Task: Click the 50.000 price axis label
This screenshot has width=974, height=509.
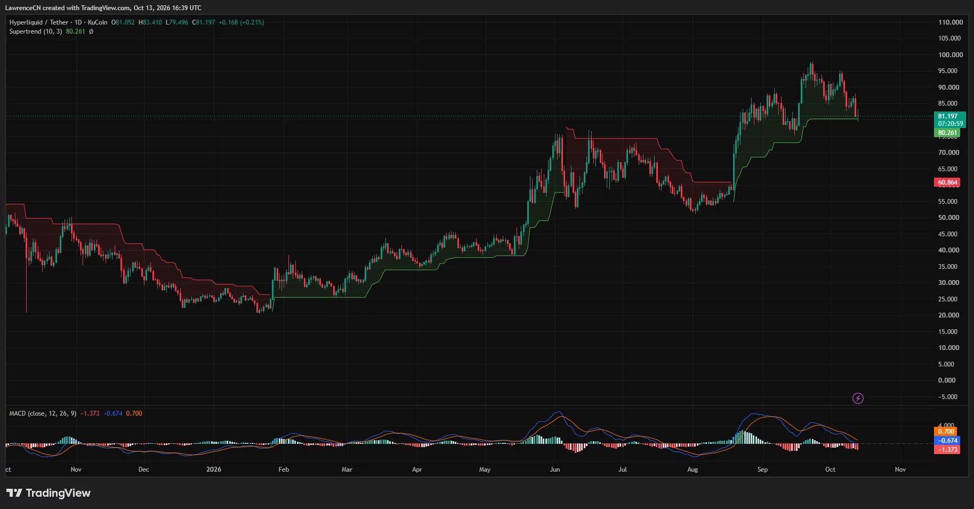Action: click(x=949, y=218)
